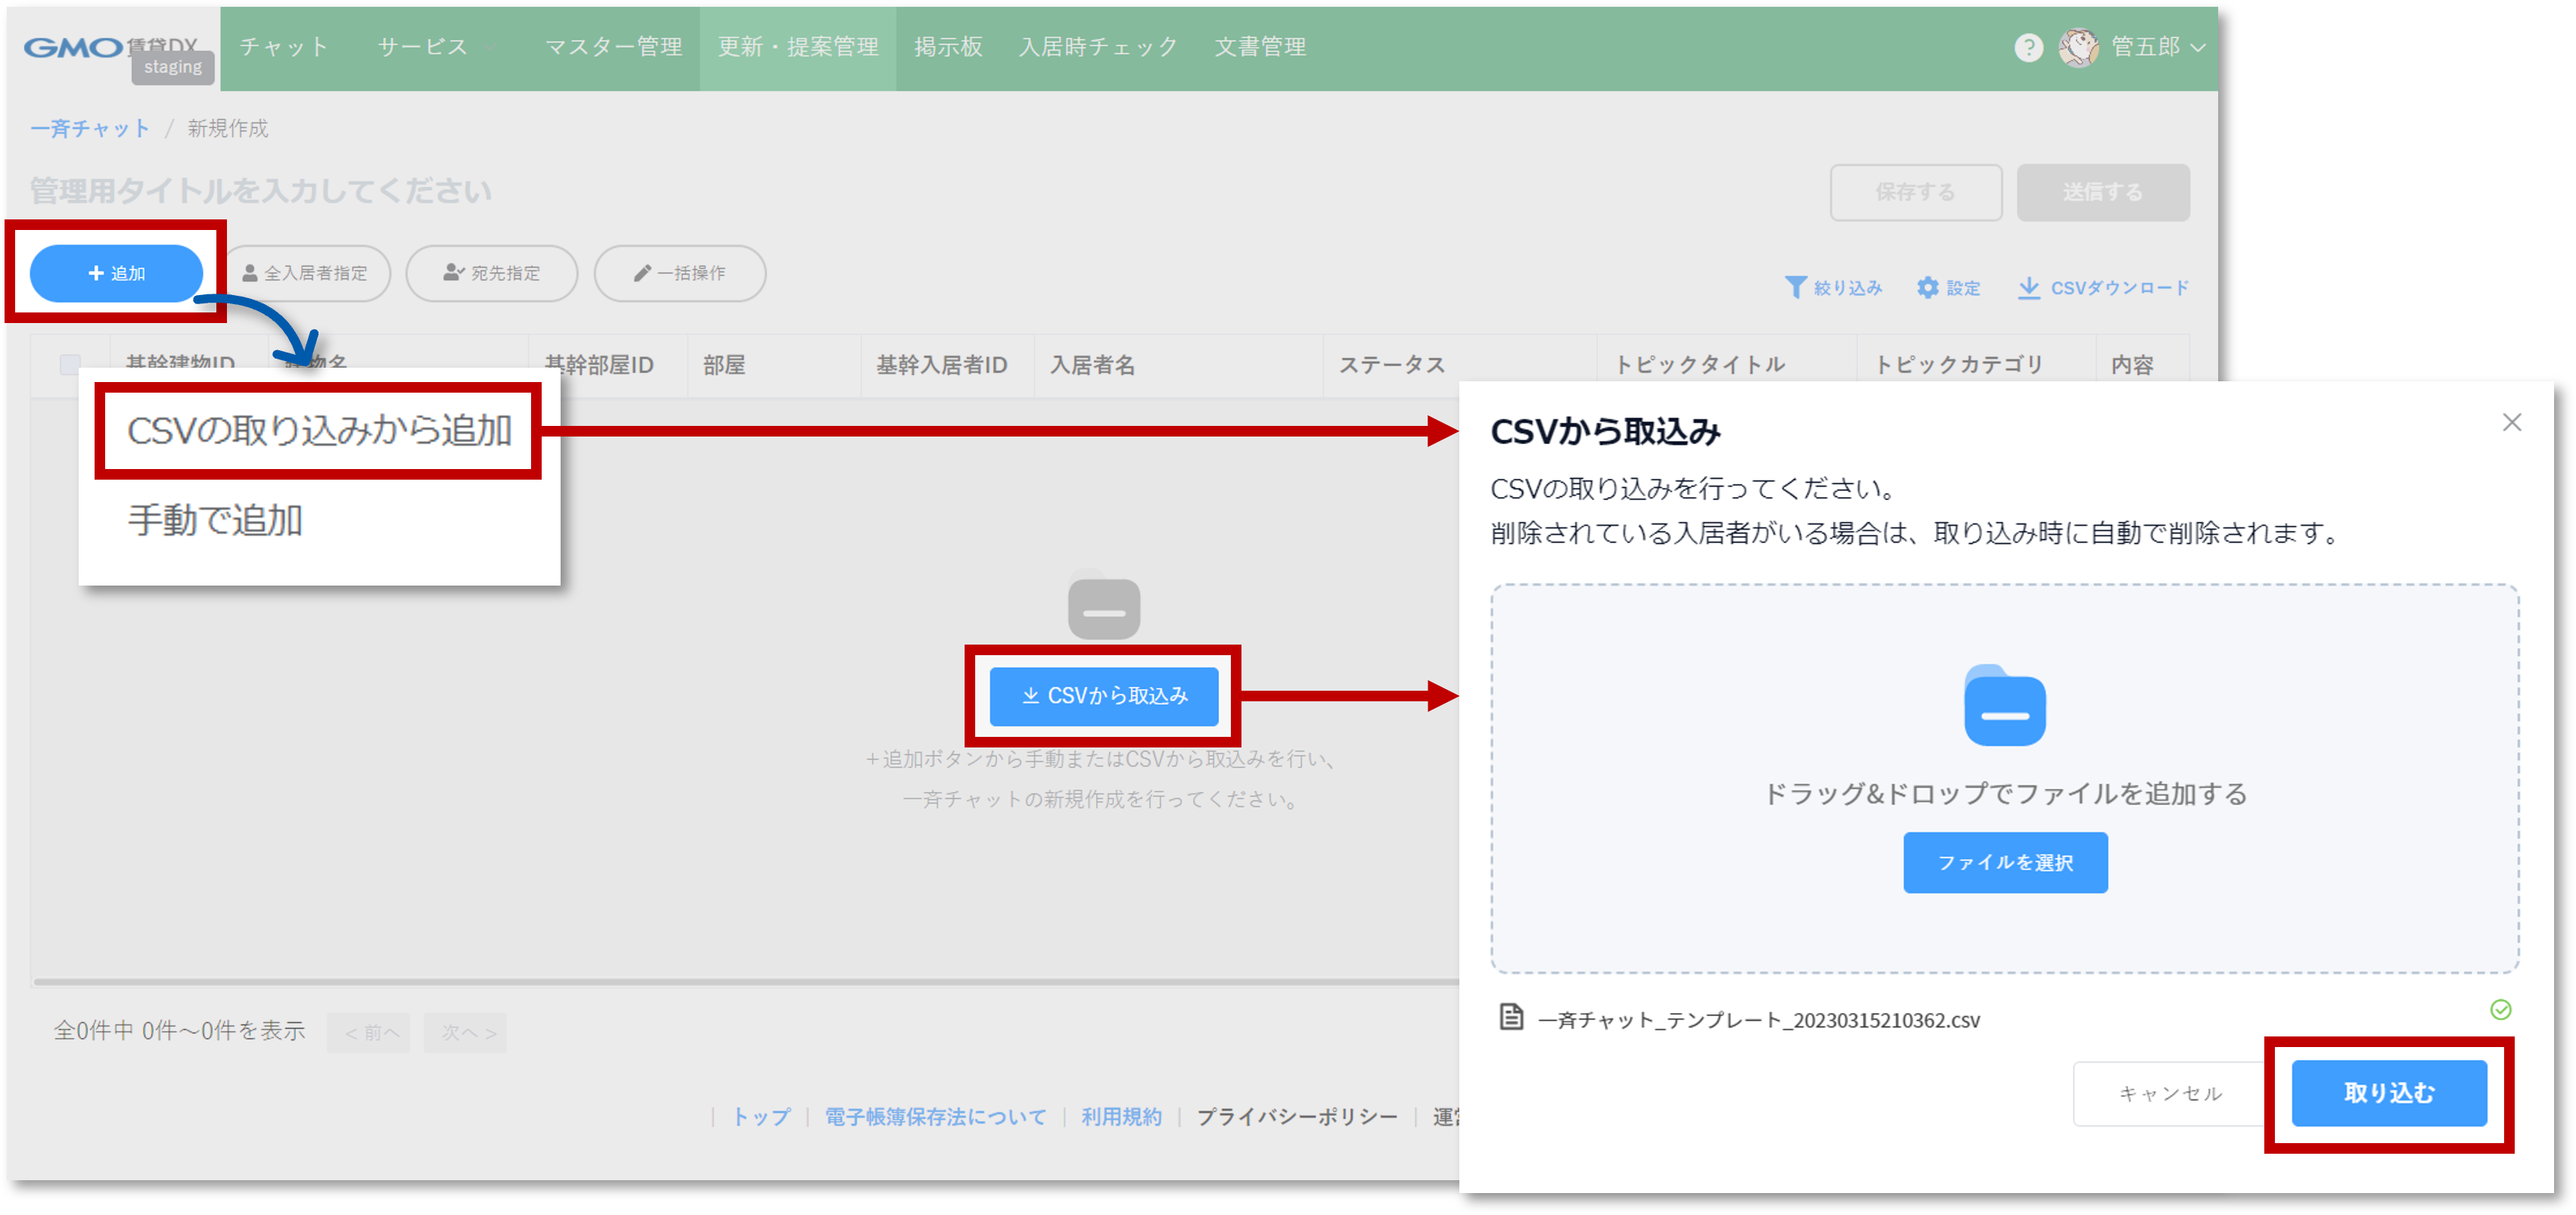Click the green upload success checkmark
Screen dimensions: 2576x1215
coord(2500,1010)
